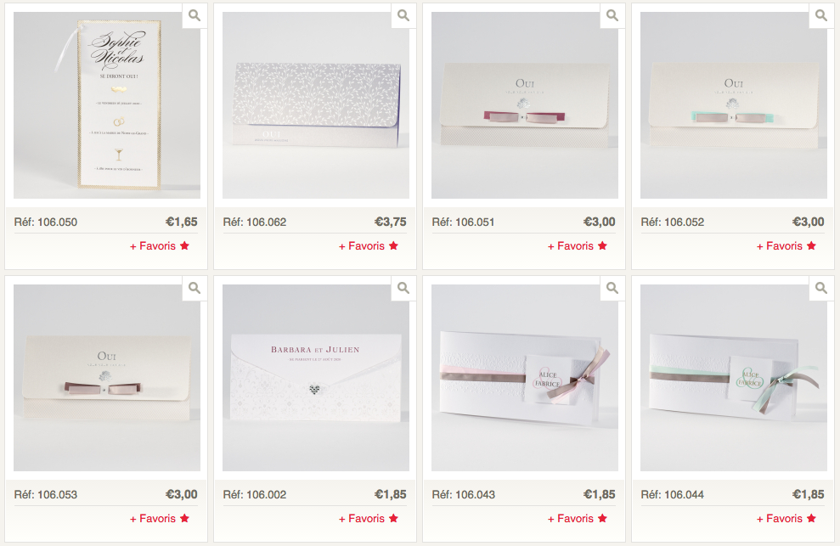
Task: Open magnifier on card 106.062
Action: [x=403, y=15]
